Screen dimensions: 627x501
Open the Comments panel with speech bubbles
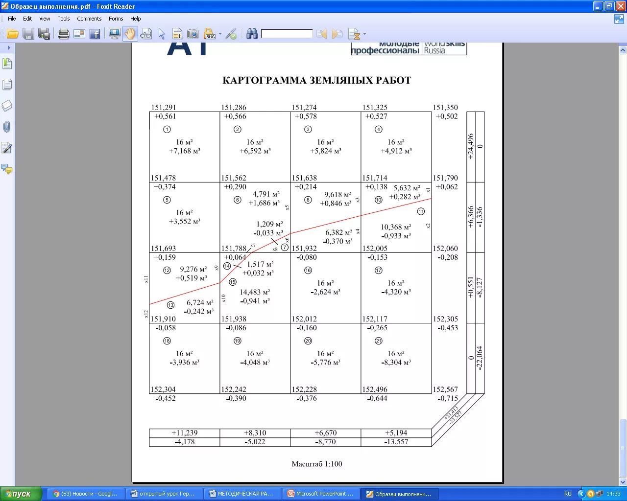pos(7,169)
